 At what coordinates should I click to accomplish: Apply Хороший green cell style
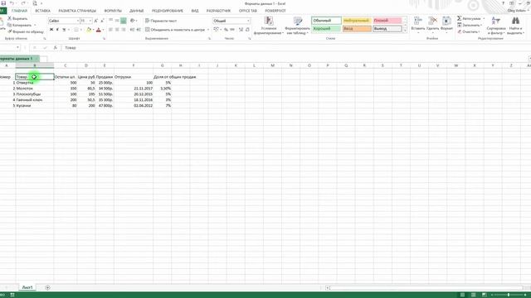[326, 29]
